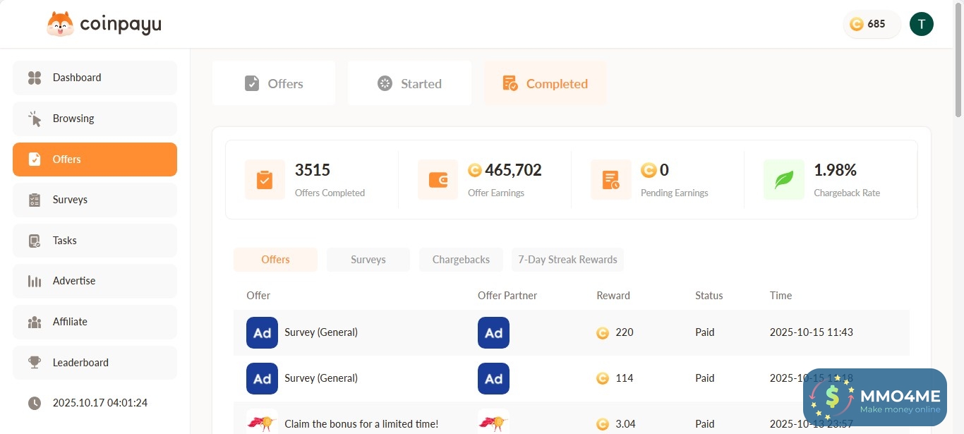964x434 pixels.
Task: Click the time 2025-10-15 11:43
Action: point(812,332)
